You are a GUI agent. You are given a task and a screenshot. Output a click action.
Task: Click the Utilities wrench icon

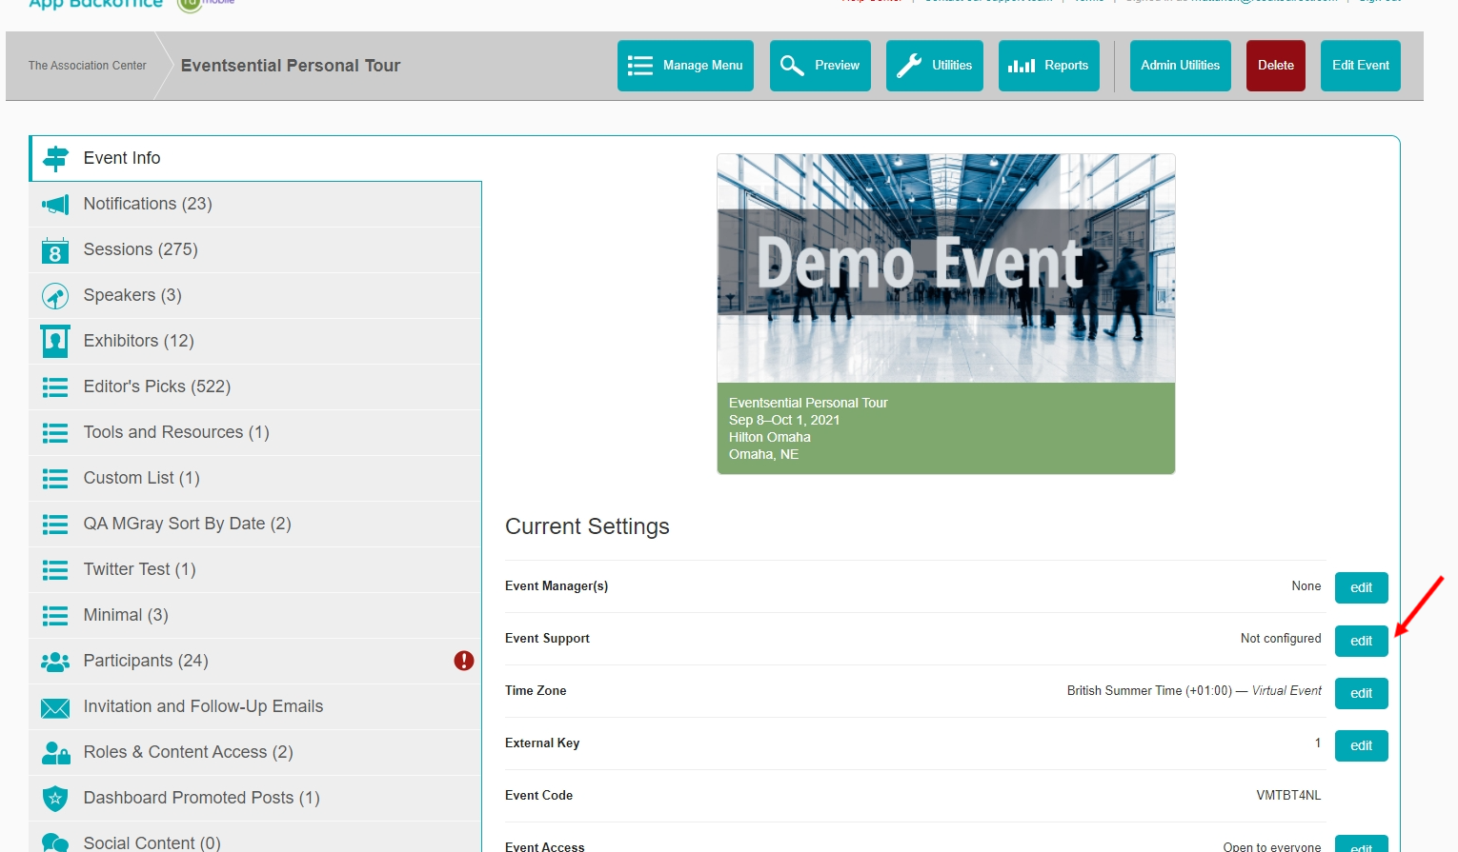(909, 66)
